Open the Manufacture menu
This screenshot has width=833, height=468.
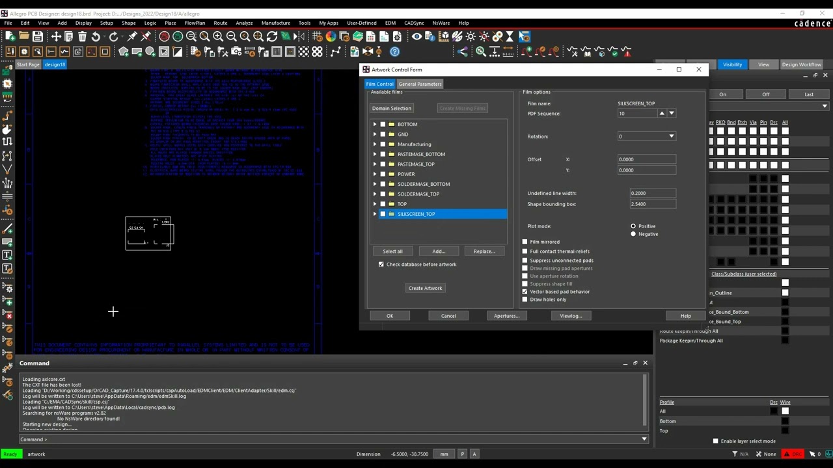pos(276,23)
